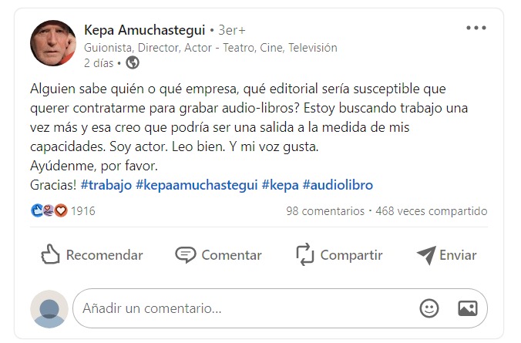Image resolution: width=521 pixels, height=343 pixels.
Task: Click the Compartir repost arrows icon
Action: (304, 254)
